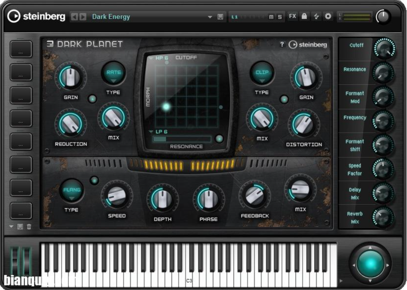
Task: Solo the layer with the S button
Action: 280,17
